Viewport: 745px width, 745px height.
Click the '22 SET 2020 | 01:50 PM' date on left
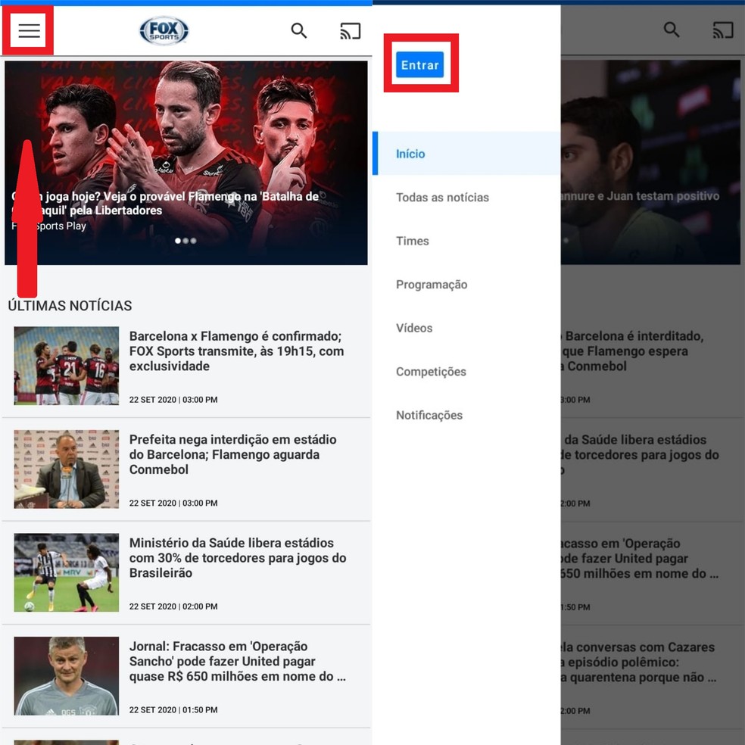[x=173, y=710]
